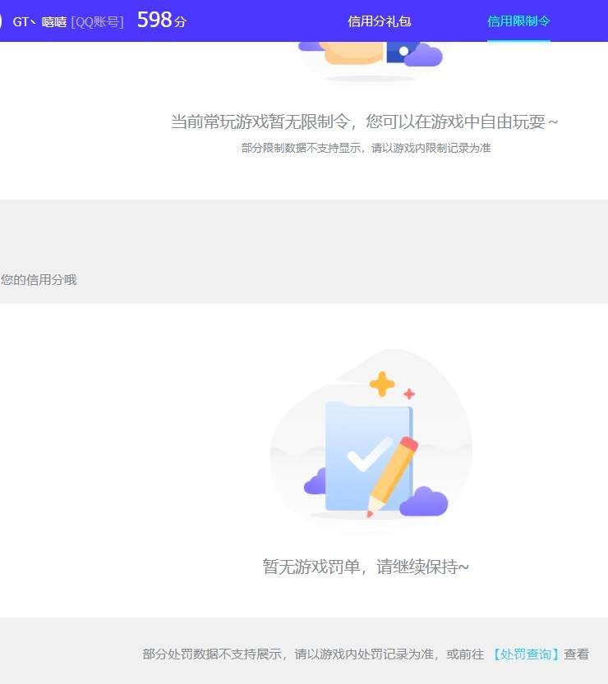Select the 信用限制令 tab
Viewport: 608px width, 684px height.
(x=518, y=21)
